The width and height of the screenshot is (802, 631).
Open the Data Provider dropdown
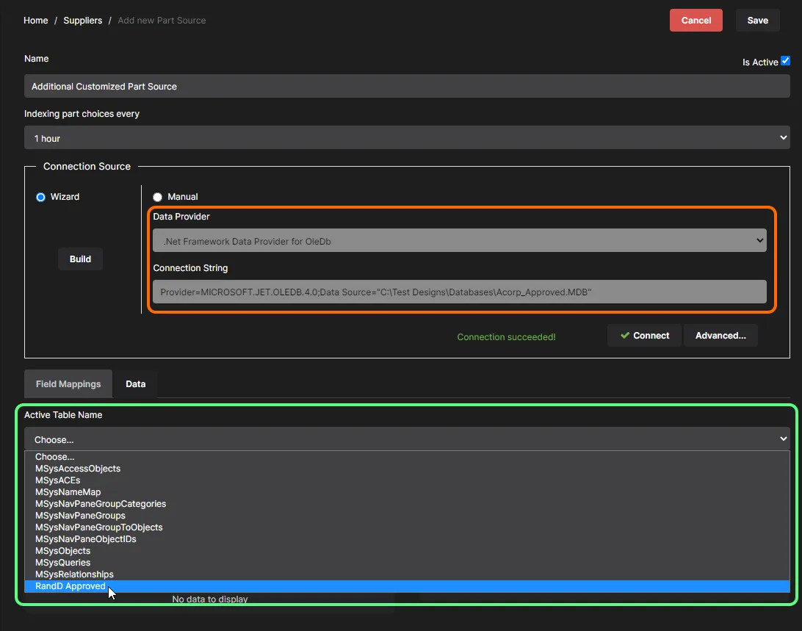point(459,240)
